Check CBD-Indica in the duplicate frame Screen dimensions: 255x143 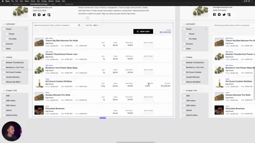[184, 100]
